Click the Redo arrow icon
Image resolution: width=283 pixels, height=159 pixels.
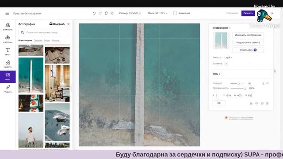tap(100, 13)
